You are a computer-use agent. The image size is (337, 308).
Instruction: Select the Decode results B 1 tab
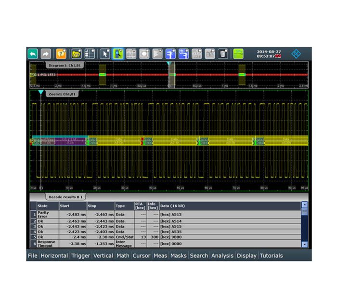tap(65, 197)
